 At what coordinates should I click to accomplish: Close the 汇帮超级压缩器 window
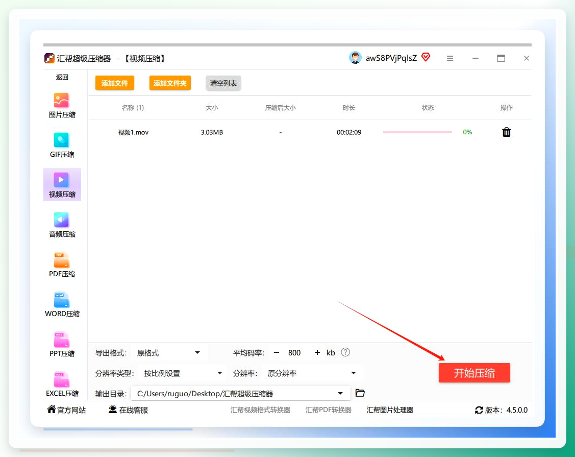coord(526,58)
